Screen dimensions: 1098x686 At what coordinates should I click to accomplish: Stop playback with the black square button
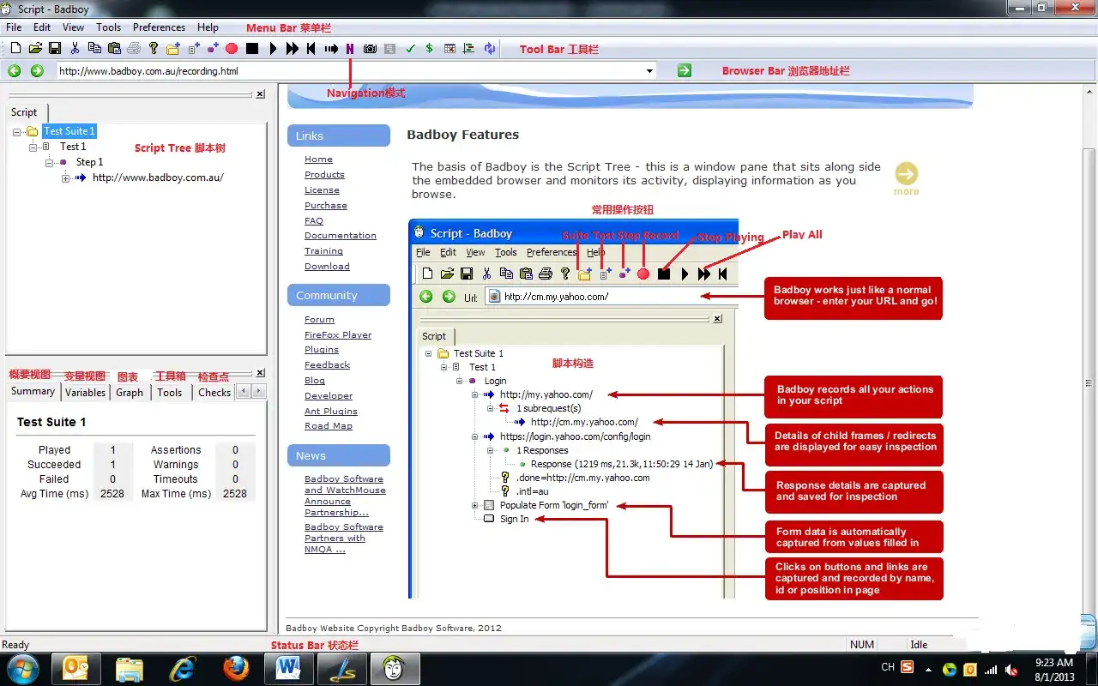[x=252, y=49]
